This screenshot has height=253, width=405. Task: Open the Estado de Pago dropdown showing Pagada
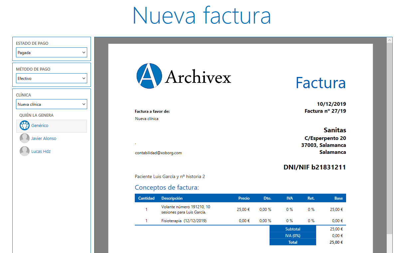tap(51, 52)
